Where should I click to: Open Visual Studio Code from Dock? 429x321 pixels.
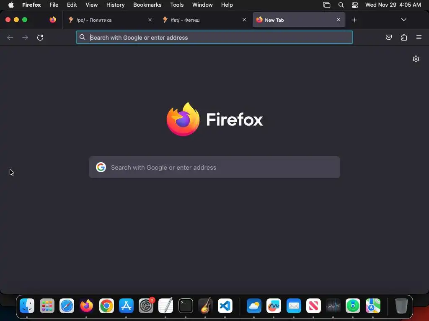point(225,306)
